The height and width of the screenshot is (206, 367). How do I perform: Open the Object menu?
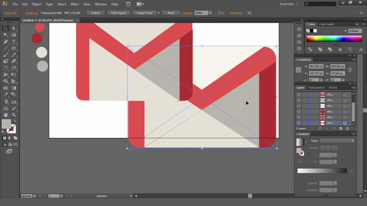coord(36,4)
